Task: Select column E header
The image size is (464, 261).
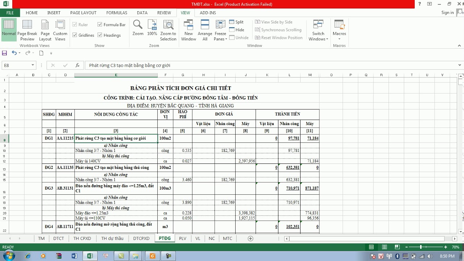Action: pyautogui.click(x=116, y=75)
